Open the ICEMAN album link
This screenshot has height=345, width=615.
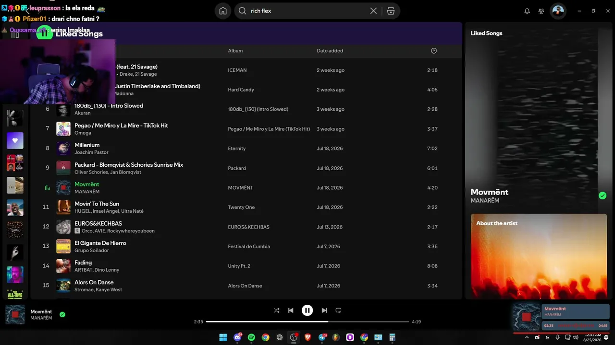tap(237, 70)
